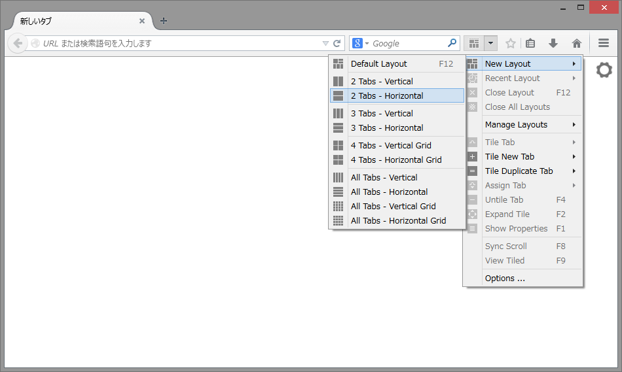Screen dimensions: 622x372
Task: Click Untile Tab menu entry
Action: click(x=523, y=199)
